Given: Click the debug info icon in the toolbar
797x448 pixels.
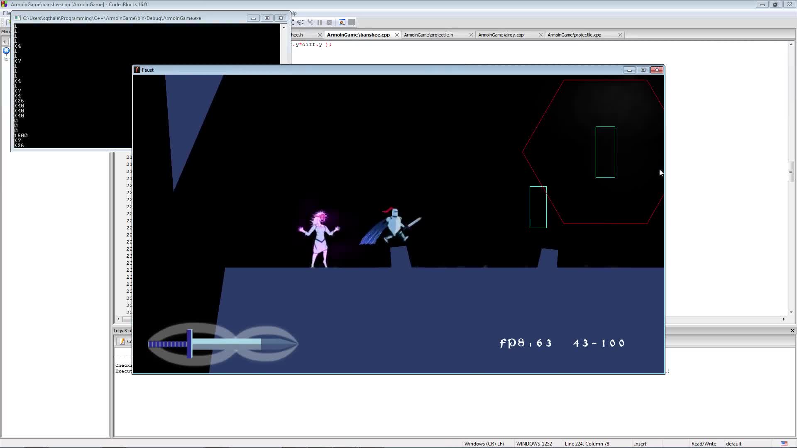Looking at the screenshot, I should [352, 22].
